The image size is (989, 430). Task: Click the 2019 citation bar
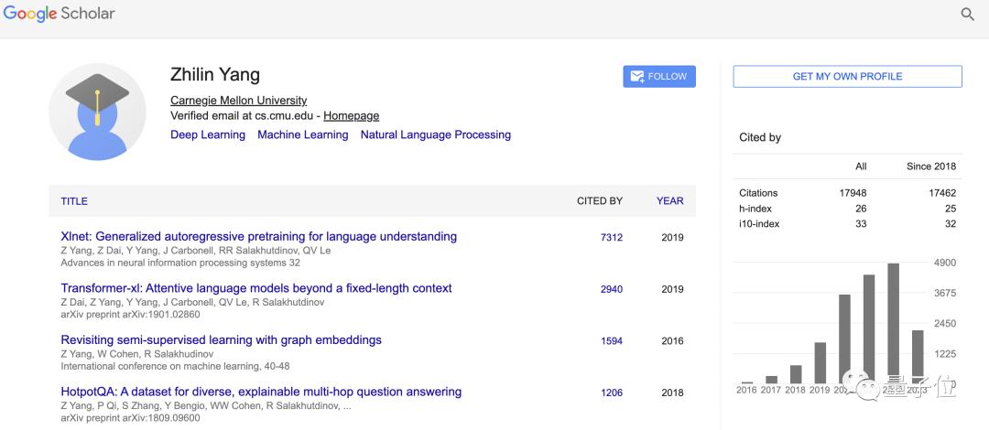820,362
